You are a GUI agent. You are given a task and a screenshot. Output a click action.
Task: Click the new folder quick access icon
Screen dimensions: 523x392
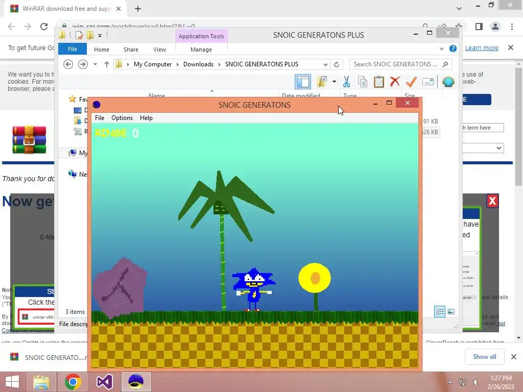pos(90,35)
